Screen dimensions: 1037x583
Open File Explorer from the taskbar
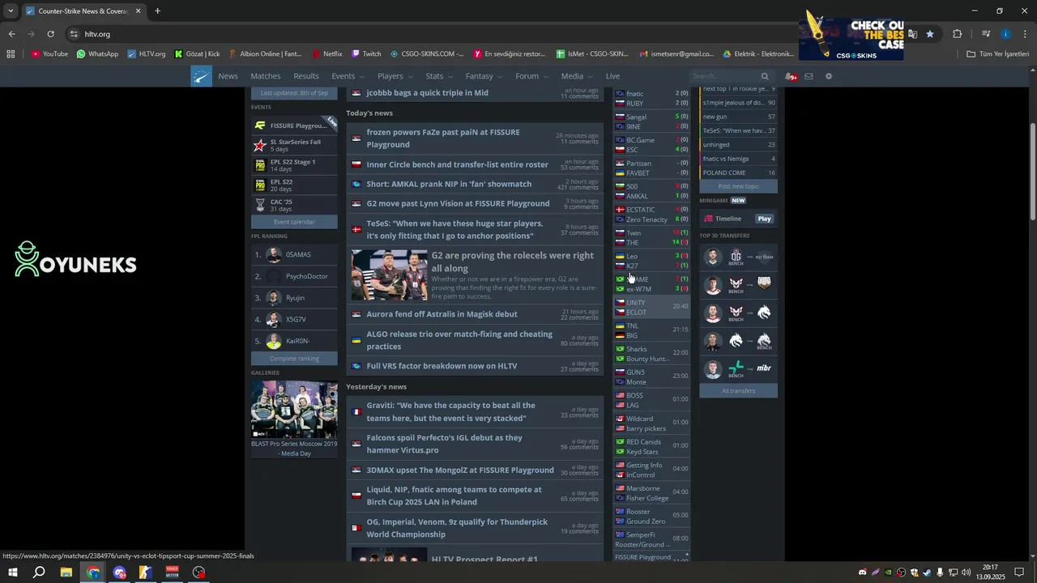click(x=66, y=572)
